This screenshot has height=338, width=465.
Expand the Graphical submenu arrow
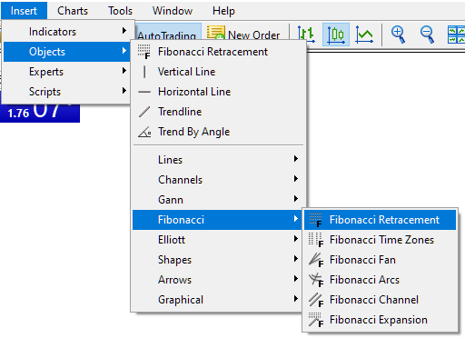click(x=296, y=299)
